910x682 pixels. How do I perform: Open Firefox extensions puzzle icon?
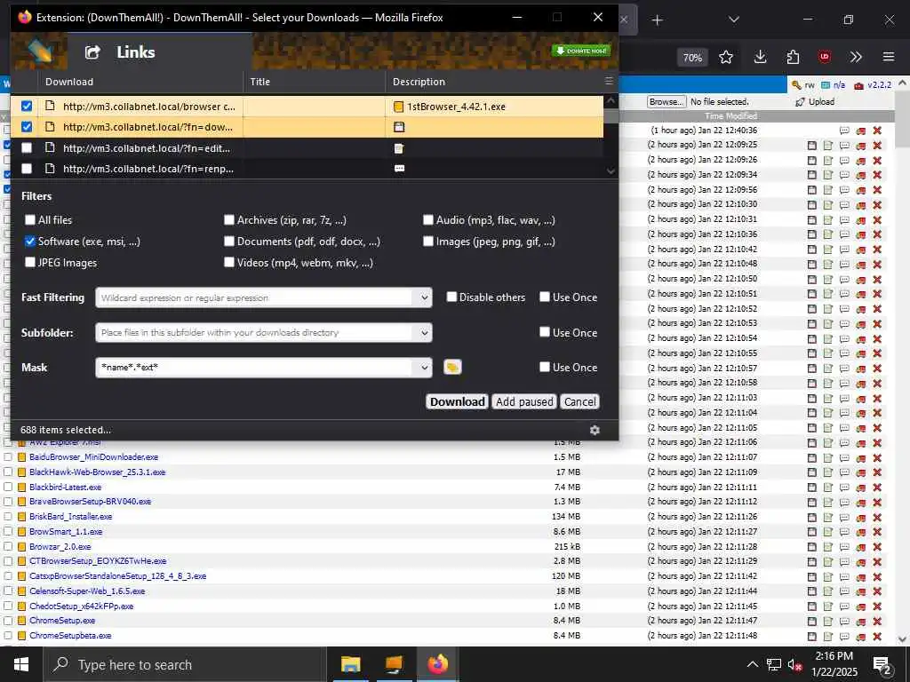pos(793,57)
